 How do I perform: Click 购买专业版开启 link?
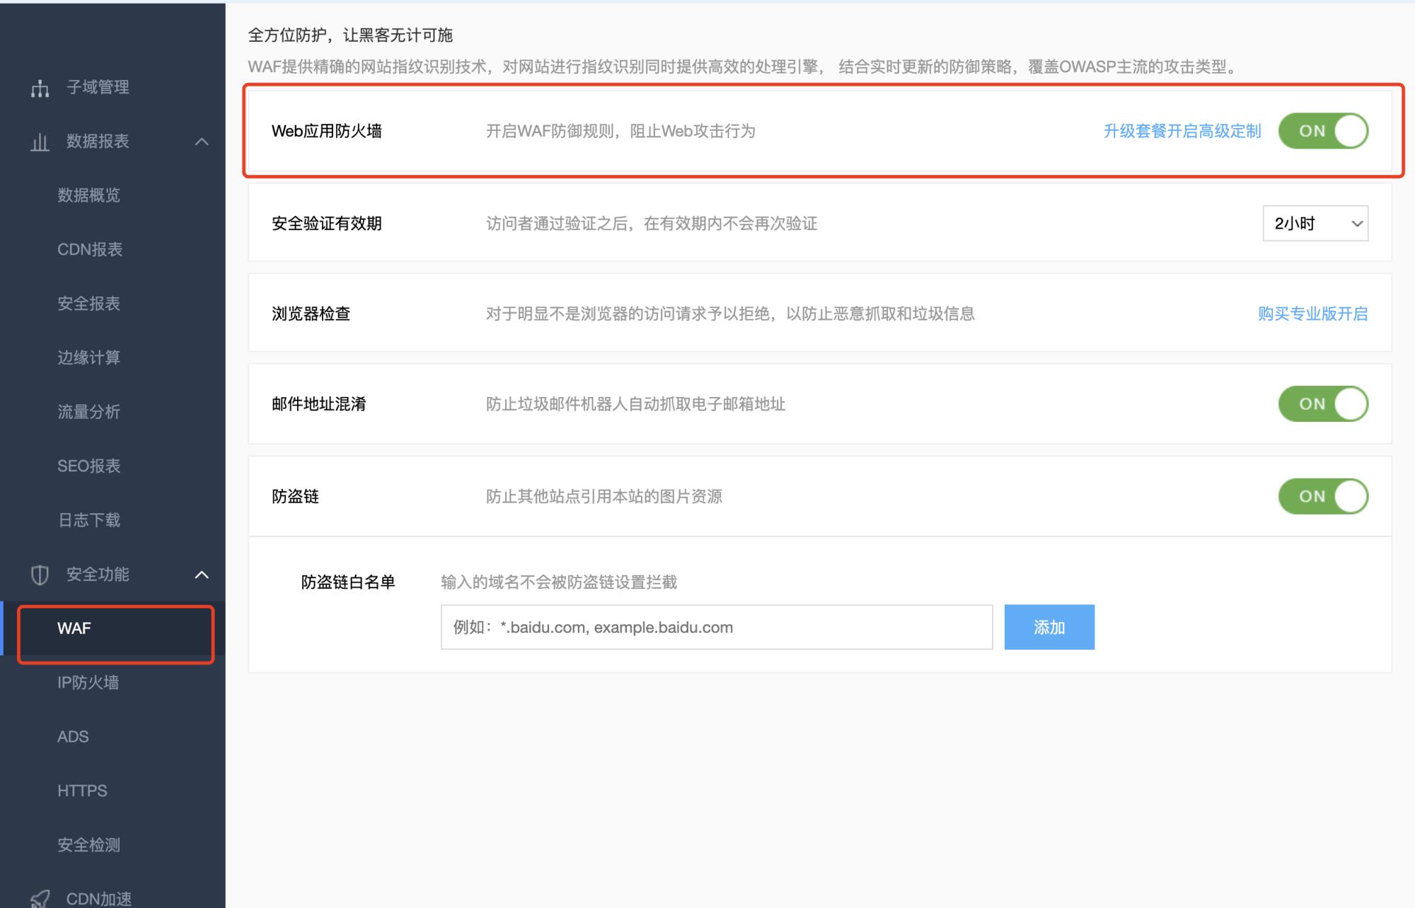pyautogui.click(x=1313, y=314)
